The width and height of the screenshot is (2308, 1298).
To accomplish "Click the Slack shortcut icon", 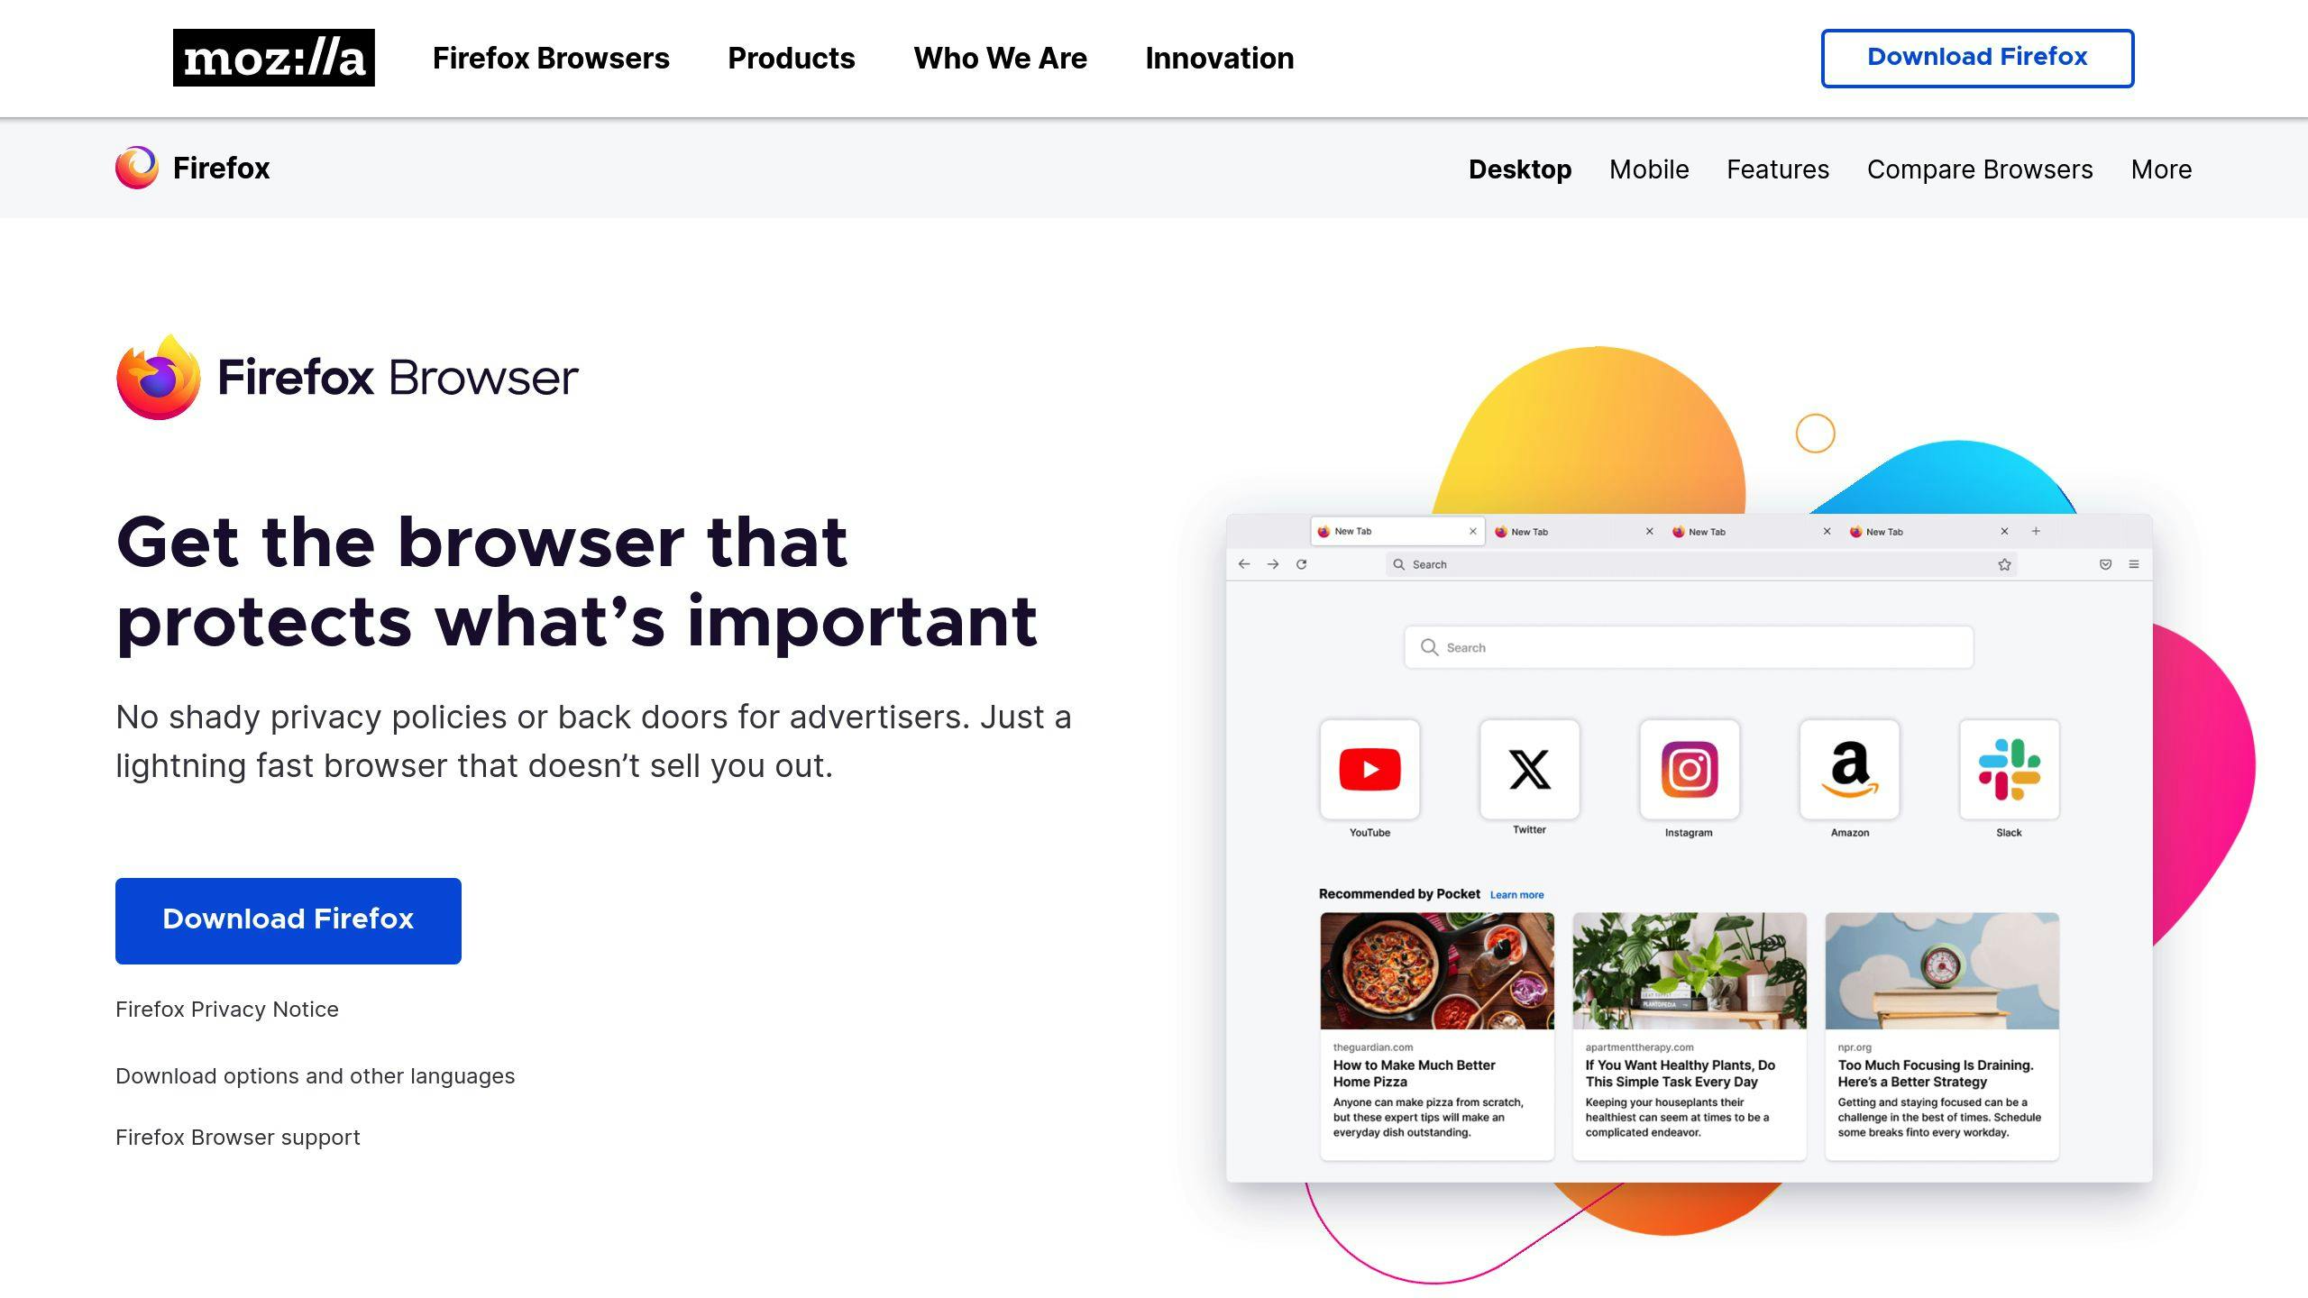I will click(2007, 769).
